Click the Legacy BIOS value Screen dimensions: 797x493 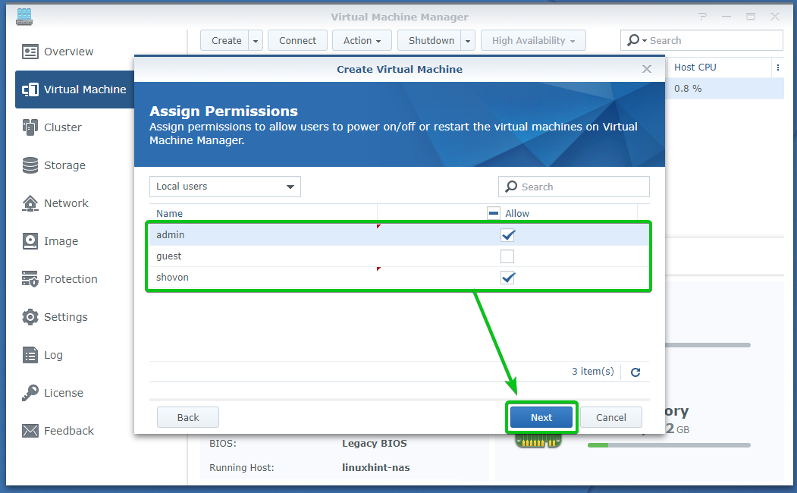[374, 443]
